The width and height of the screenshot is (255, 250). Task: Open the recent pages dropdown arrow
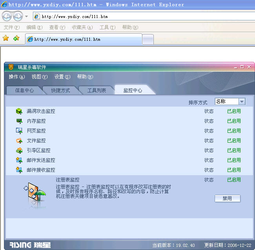[x=27, y=16]
